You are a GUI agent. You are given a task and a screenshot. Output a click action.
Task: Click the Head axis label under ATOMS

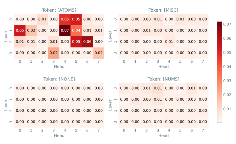[59, 67]
